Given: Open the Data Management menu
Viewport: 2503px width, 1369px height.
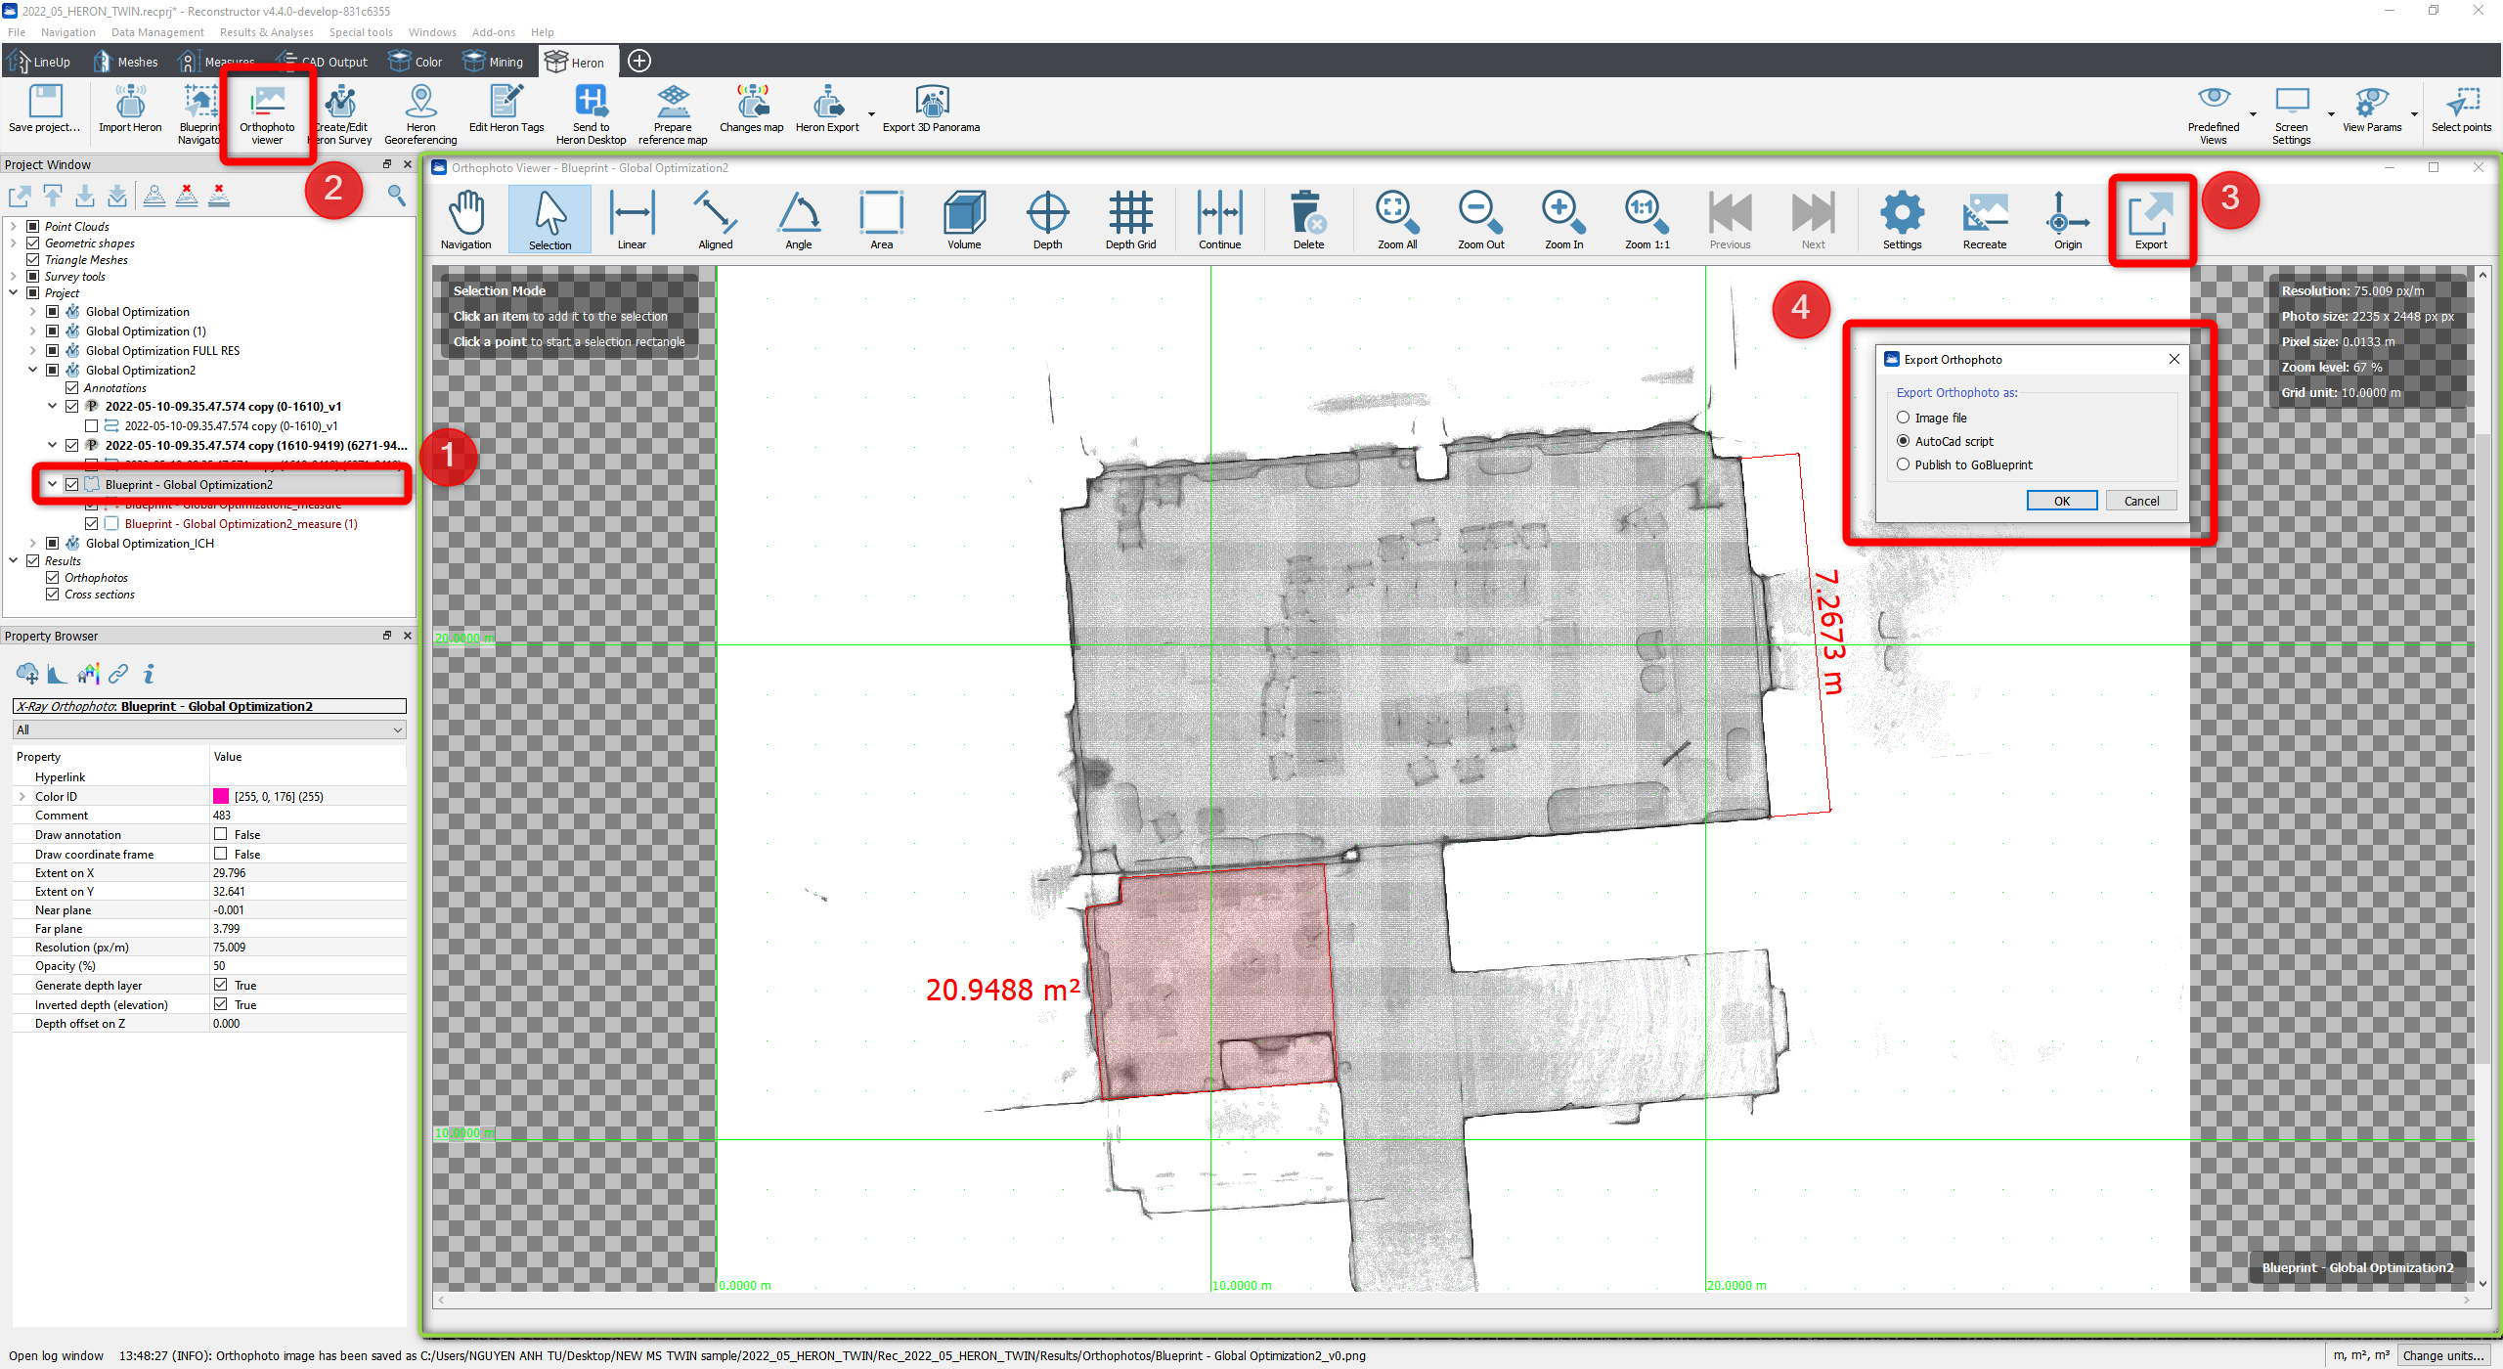Looking at the screenshot, I should tap(157, 32).
